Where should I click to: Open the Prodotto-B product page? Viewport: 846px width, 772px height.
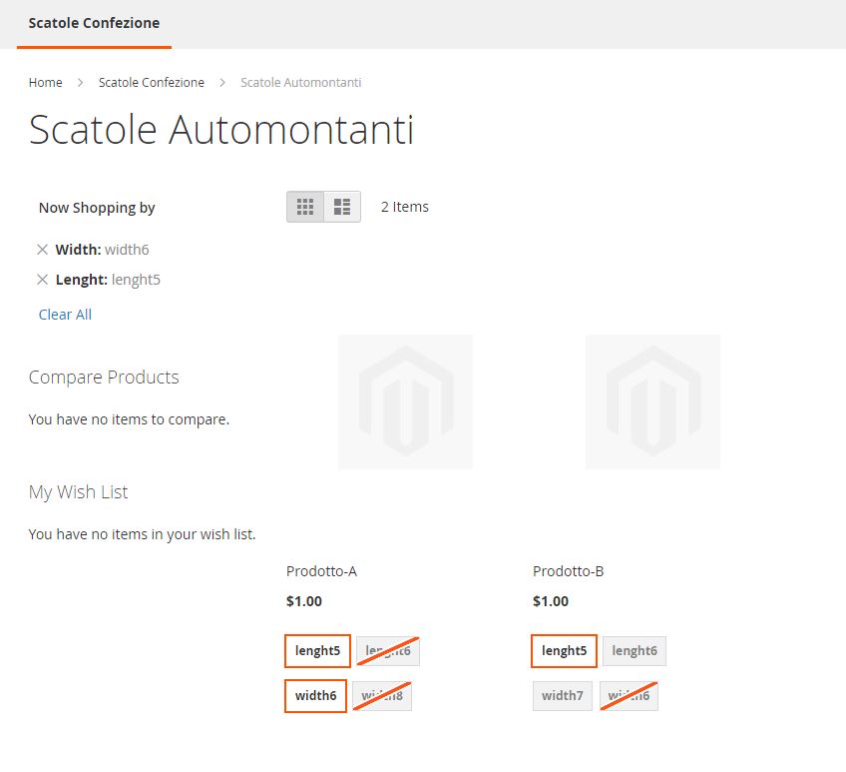567,570
